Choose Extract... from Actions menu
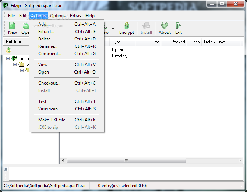 (x=67, y=32)
